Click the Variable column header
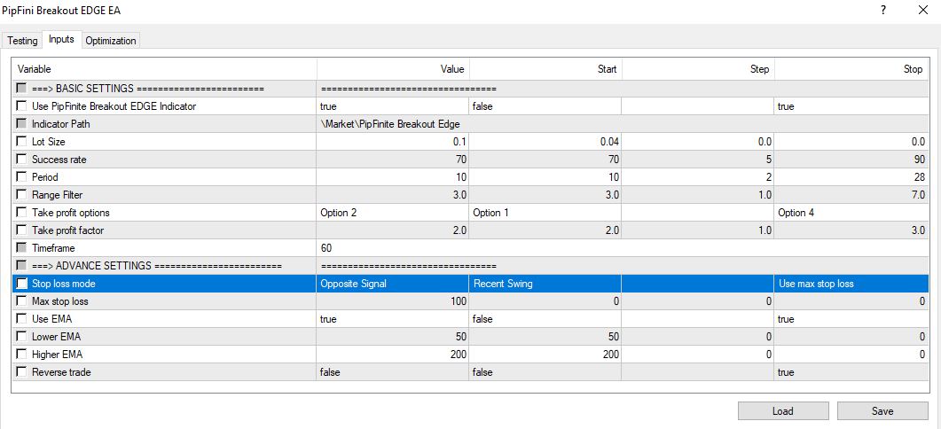 pyautogui.click(x=164, y=69)
